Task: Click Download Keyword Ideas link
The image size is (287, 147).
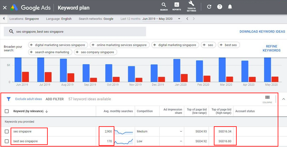Action: tap(262, 32)
